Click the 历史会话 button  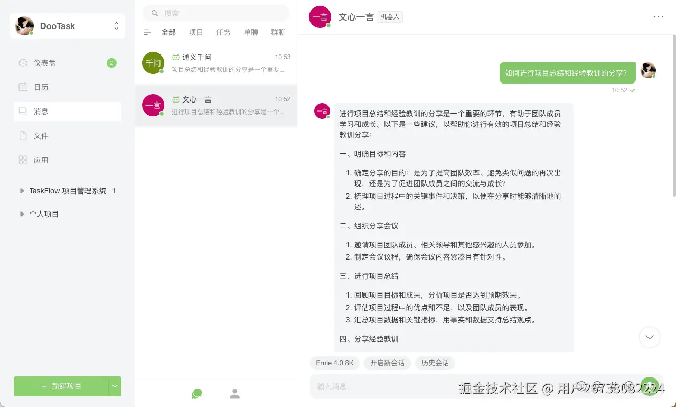coord(435,363)
